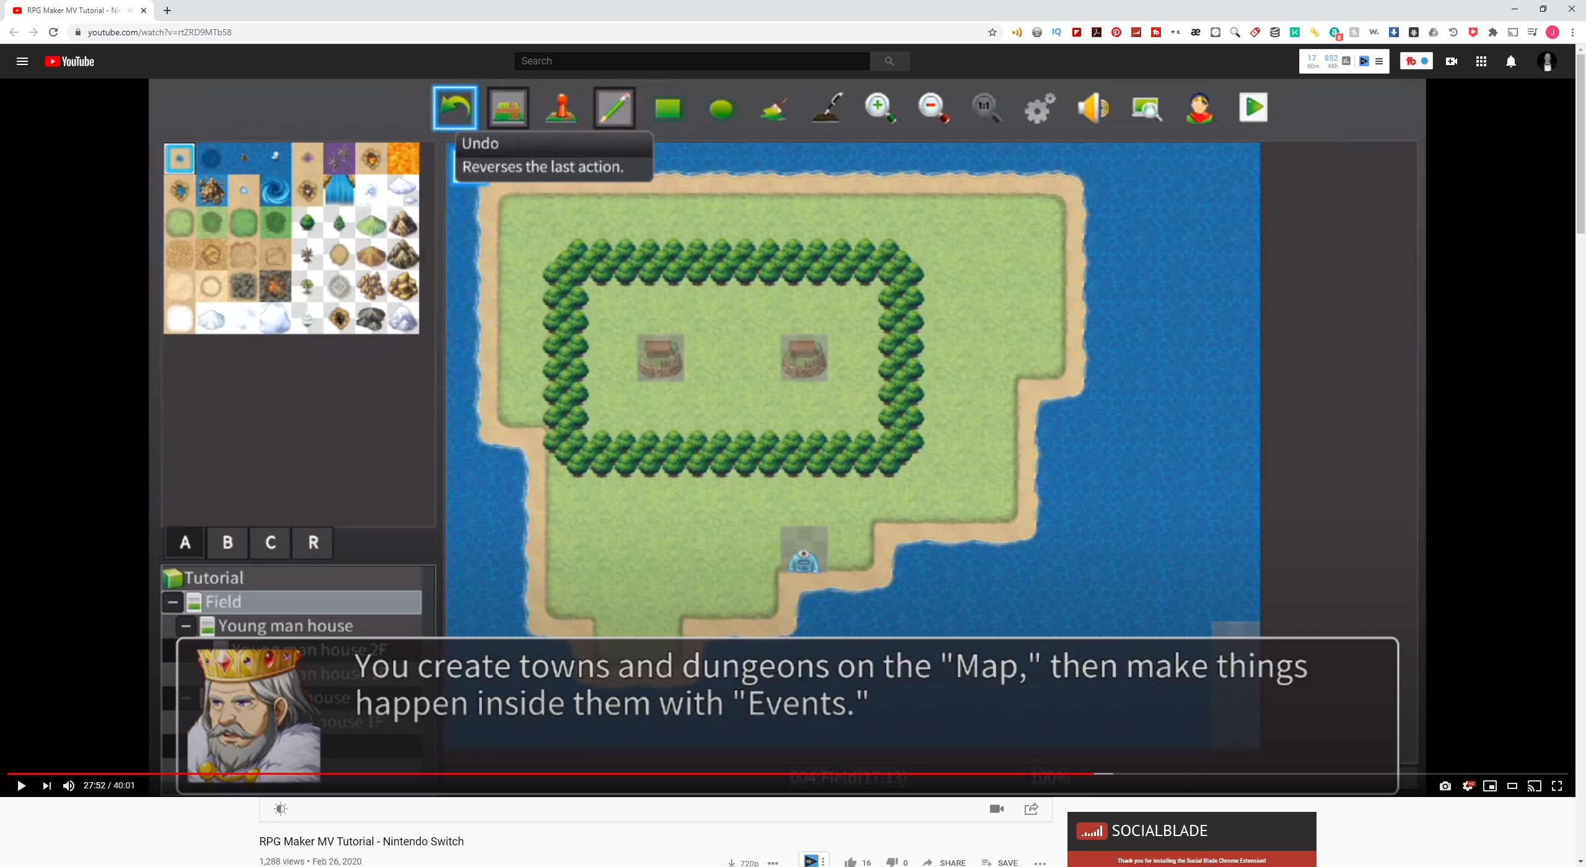
Task: Take a screenshot with the player camera icon
Action: (1445, 786)
